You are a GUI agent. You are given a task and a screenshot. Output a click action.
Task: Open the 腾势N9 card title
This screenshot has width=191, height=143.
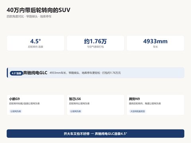coord(134,99)
